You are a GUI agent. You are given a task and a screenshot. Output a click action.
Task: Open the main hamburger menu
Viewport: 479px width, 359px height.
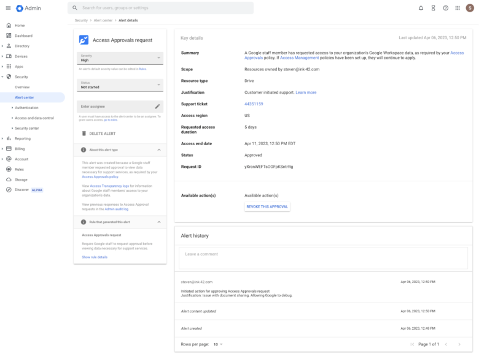8,8
